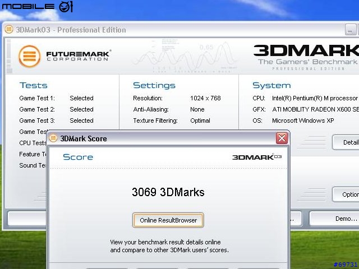Click 'Texture Filtering:' label
Image resolution: width=359 pixels, height=269 pixels.
click(155, 120)
